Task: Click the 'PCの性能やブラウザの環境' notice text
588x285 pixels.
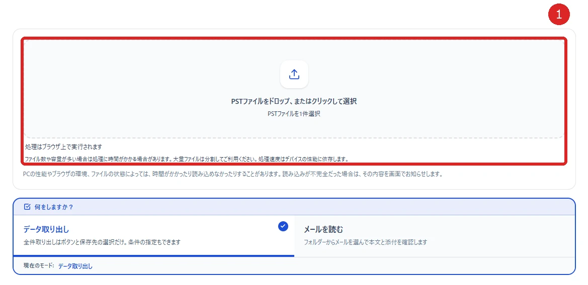Action: point(232,174)
